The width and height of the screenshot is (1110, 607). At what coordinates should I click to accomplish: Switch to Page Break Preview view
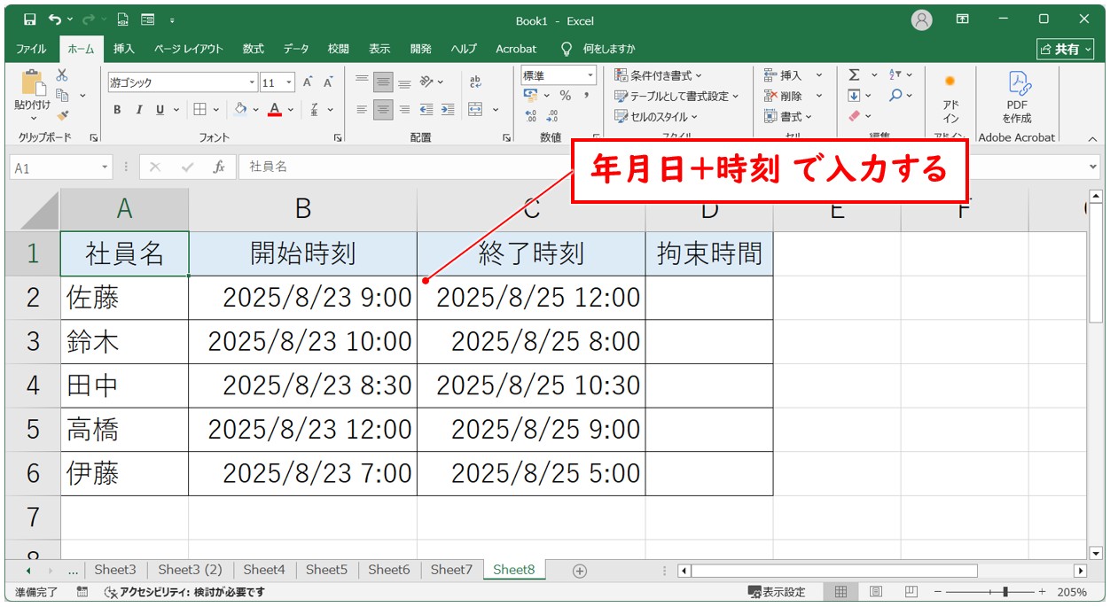[x=911, y=592]
